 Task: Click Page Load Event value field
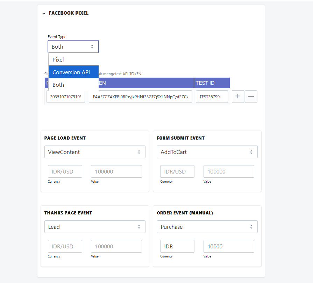(116, 171)
